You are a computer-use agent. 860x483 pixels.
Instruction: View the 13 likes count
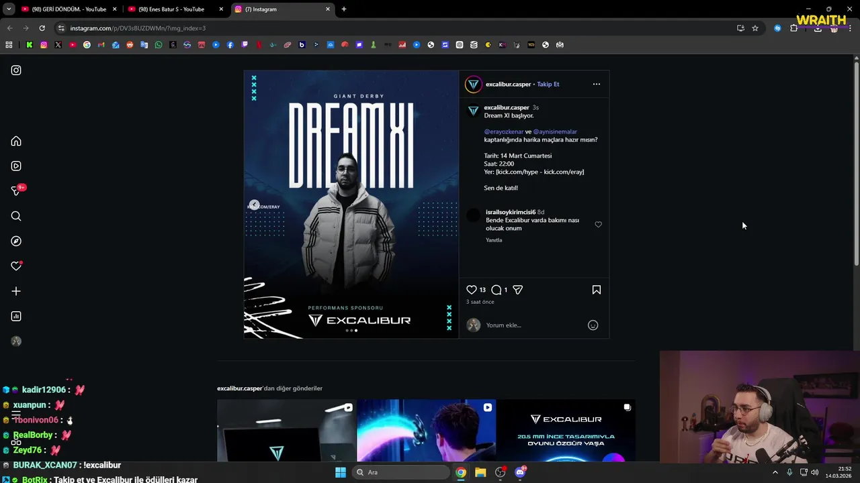tap(482, 290)
